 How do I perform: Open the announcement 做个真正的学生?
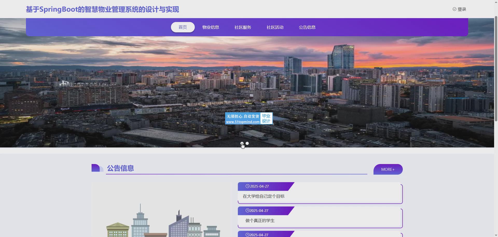(x=260, y=221)
